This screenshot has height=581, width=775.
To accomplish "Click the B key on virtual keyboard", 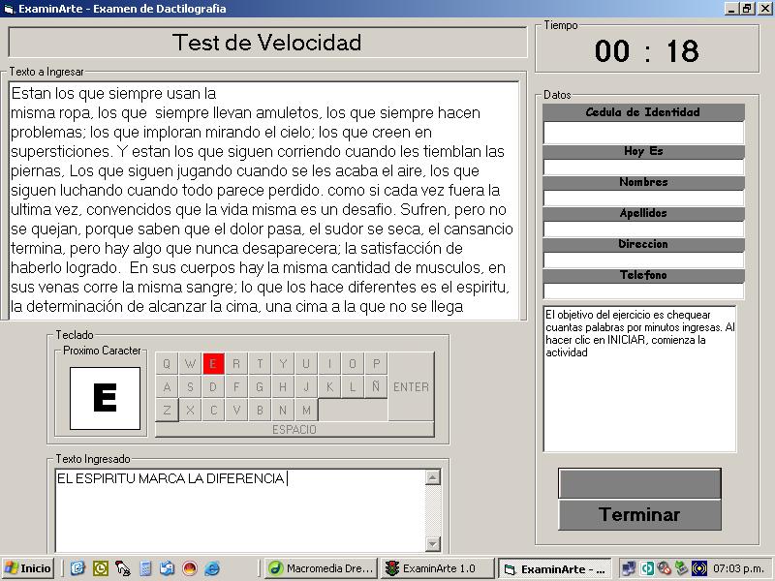I will tap(260, 410).
